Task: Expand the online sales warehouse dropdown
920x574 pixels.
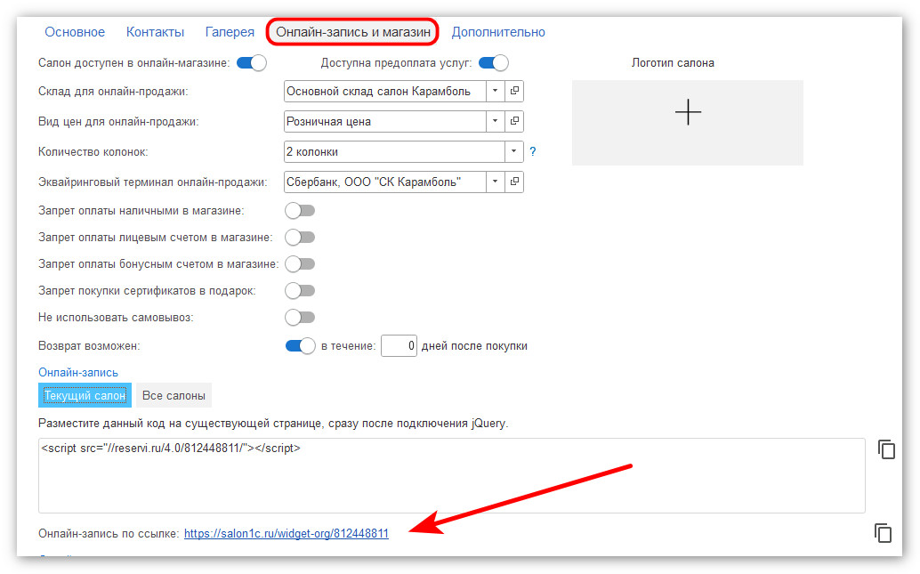Action: (x=496, y=91)
